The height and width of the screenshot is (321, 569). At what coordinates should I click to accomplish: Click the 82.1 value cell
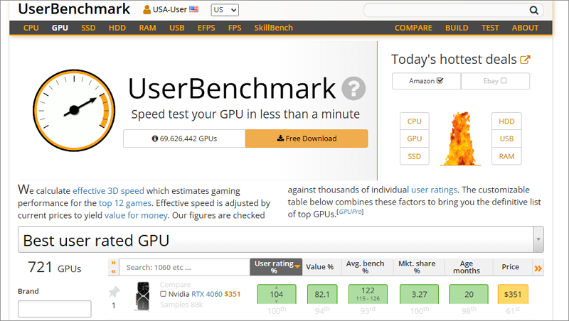322,294
